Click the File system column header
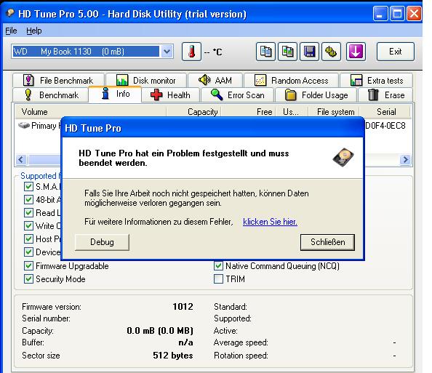This screenshot has height=373, width=432. point(334,112)
